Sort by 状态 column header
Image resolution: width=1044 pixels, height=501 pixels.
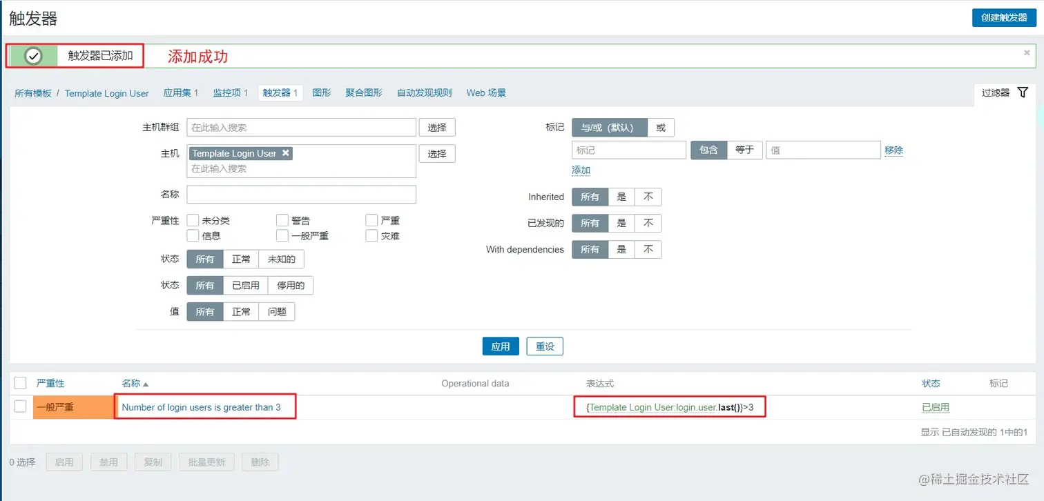pyautogui.click(x=931, y=383)
